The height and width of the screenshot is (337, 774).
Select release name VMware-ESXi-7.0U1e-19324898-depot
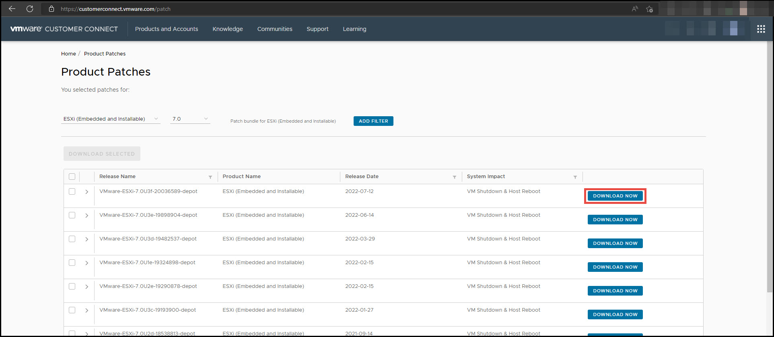point(147,263)
